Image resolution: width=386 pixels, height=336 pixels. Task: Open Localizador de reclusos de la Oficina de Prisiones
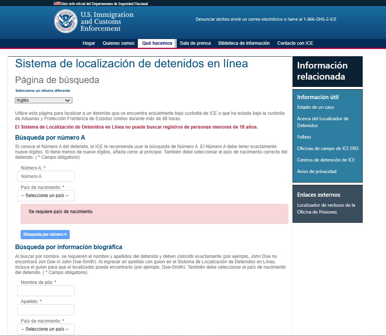pos(326,208)
